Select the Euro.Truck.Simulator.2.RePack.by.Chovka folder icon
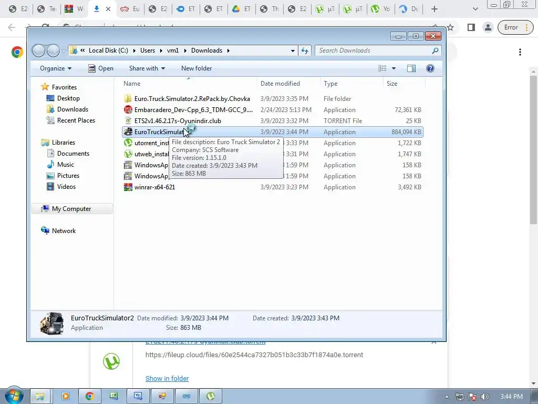 tap(128, 99)
